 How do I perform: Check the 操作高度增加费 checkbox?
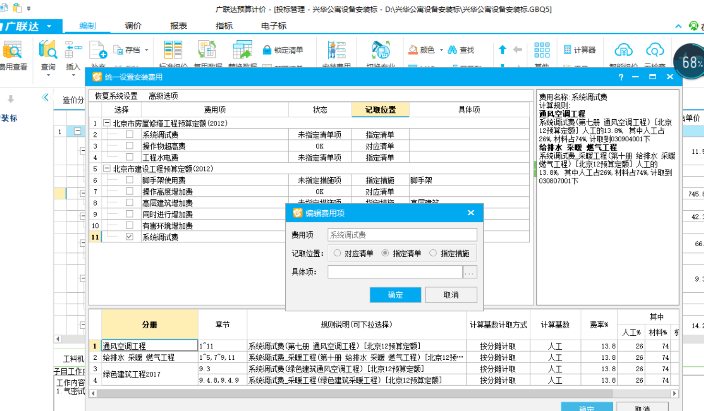point(130,191)
